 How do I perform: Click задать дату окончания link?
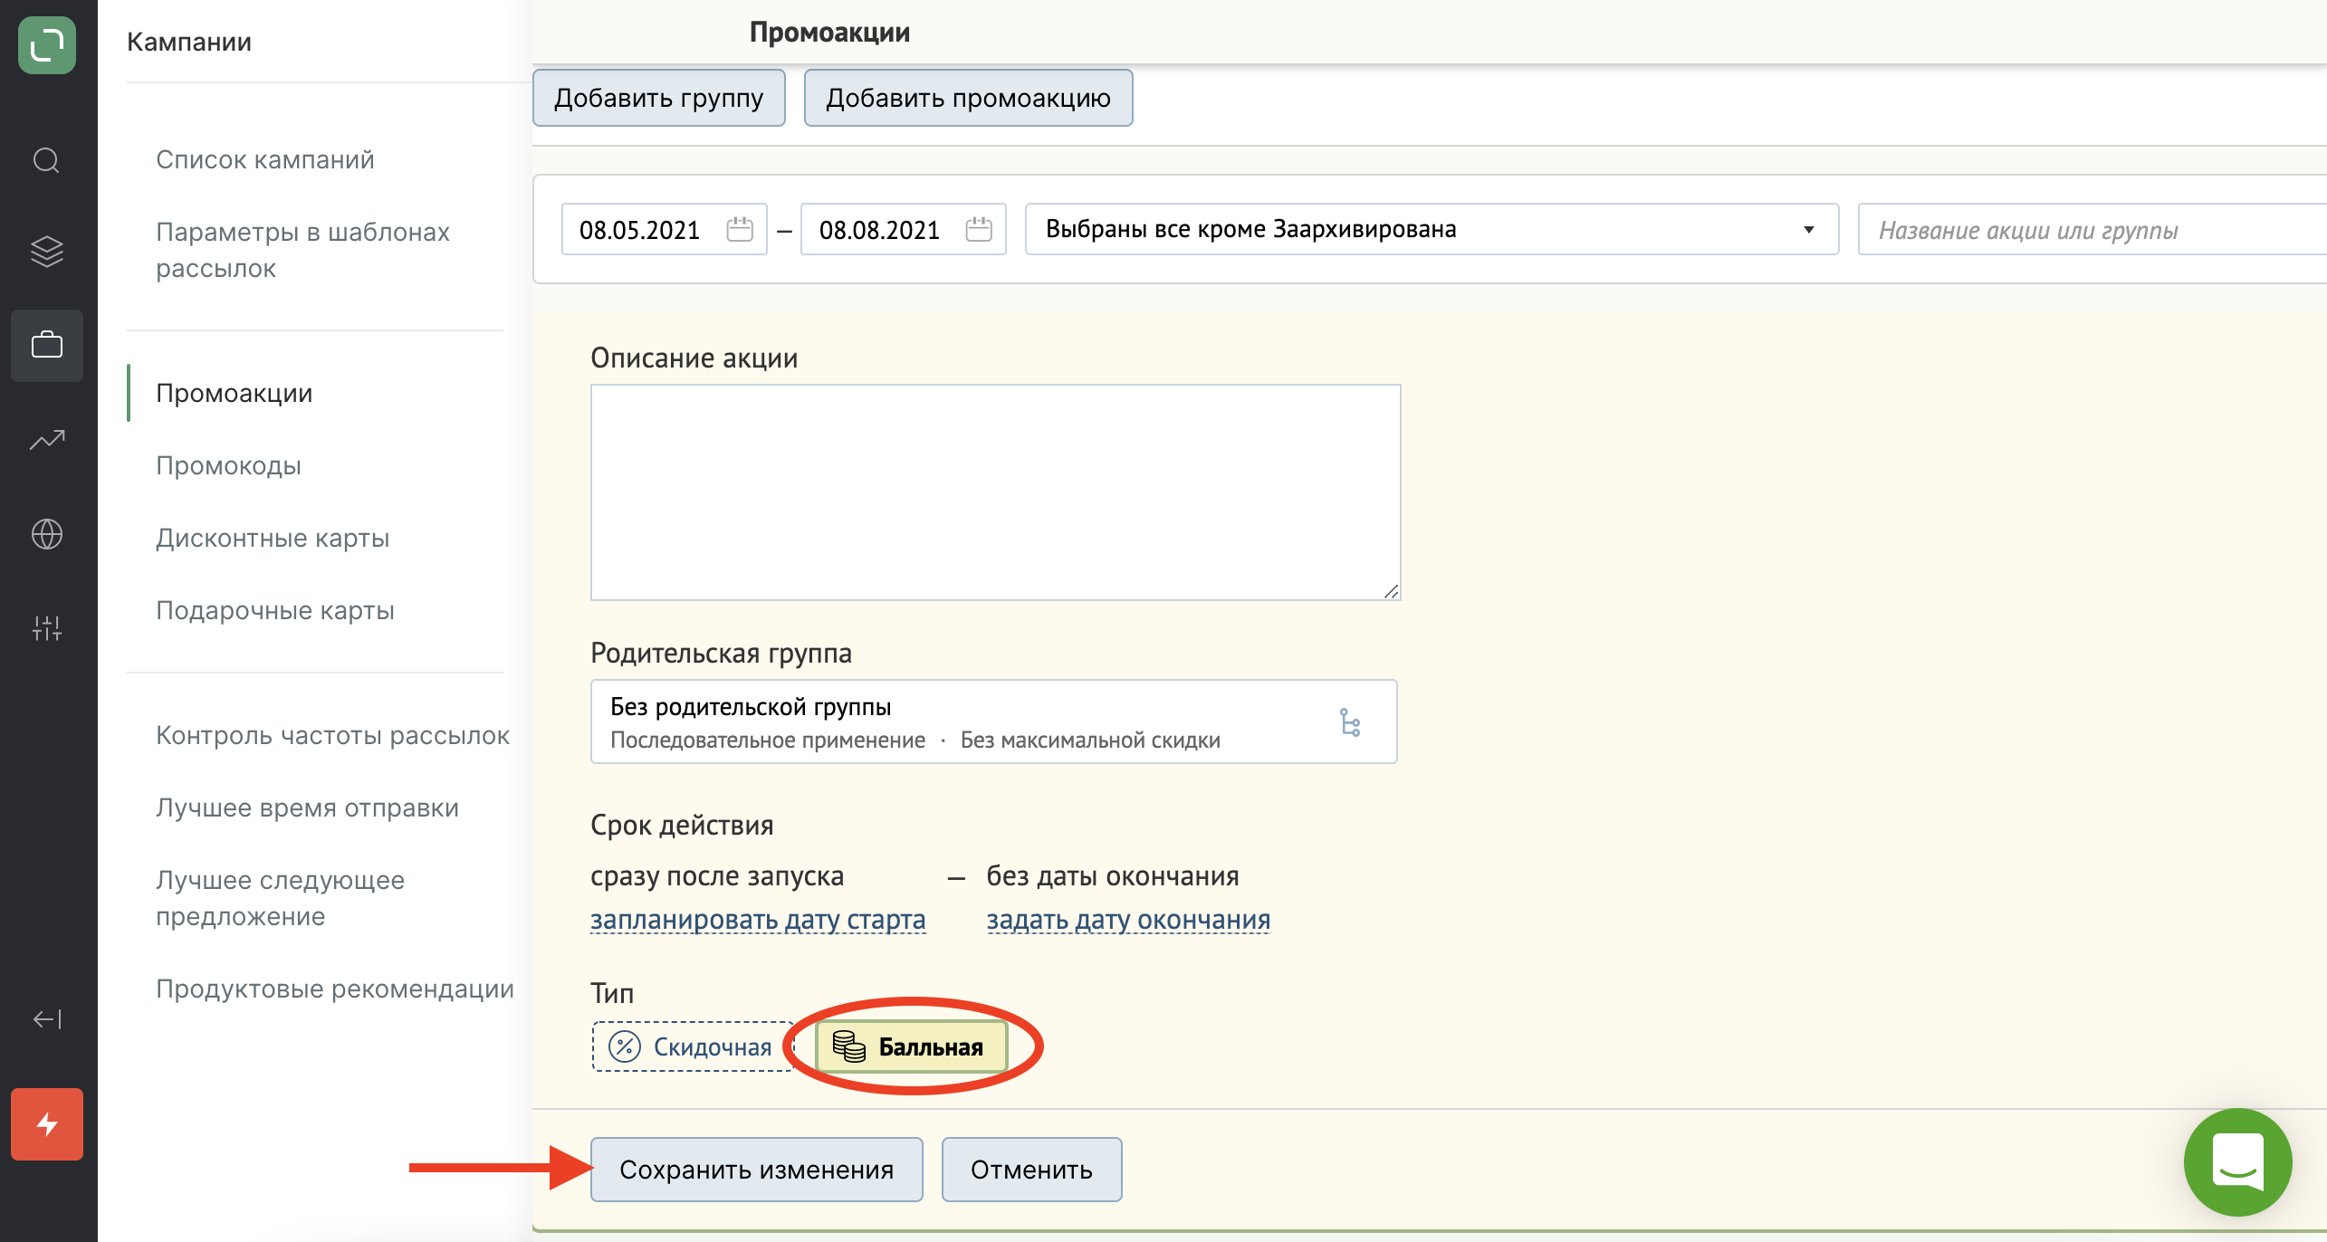(1128, 920)
